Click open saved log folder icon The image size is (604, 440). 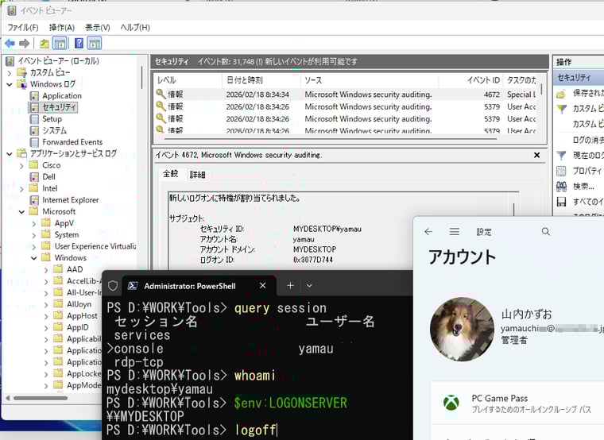pos(561,94)
